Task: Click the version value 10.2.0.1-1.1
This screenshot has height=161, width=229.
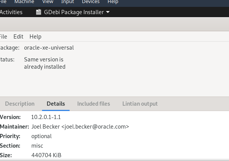Action: coord(46,117)
